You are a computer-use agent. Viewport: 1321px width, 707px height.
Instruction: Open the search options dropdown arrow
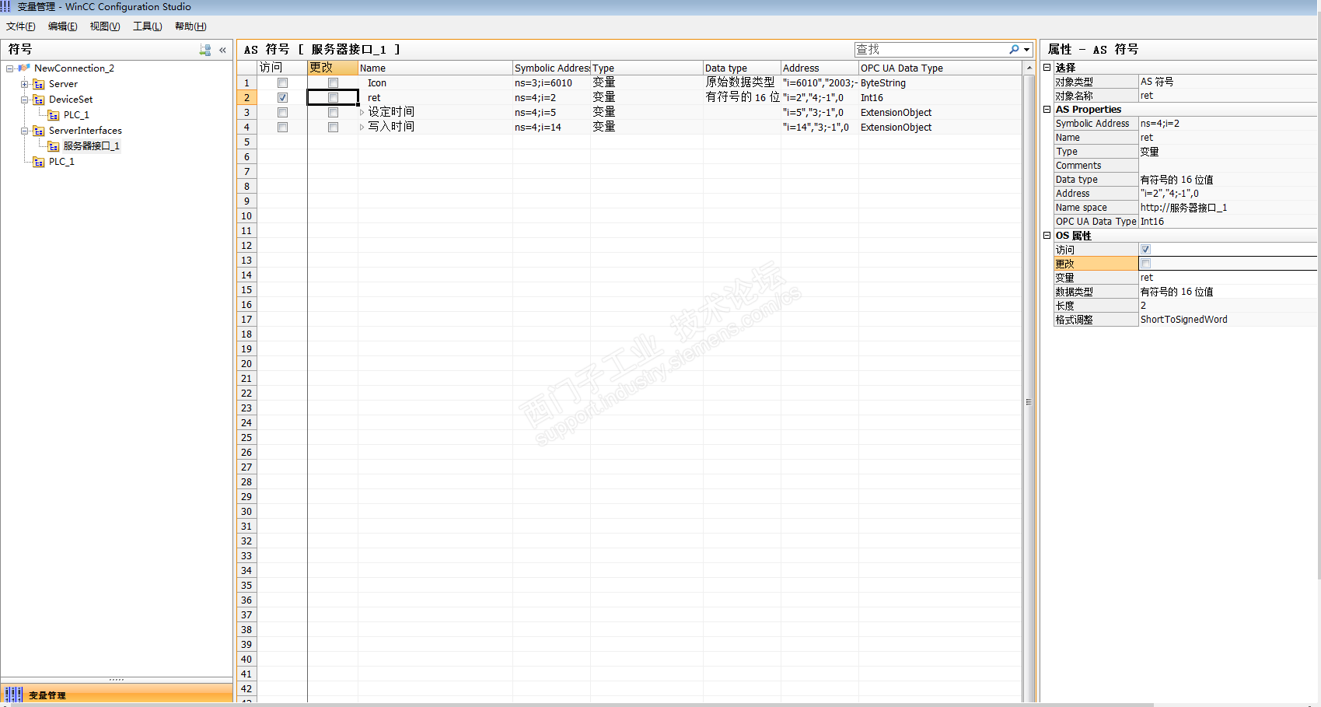coord(1026,50)
